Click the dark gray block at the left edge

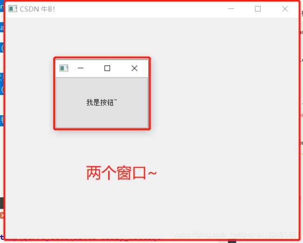(2, 203)
